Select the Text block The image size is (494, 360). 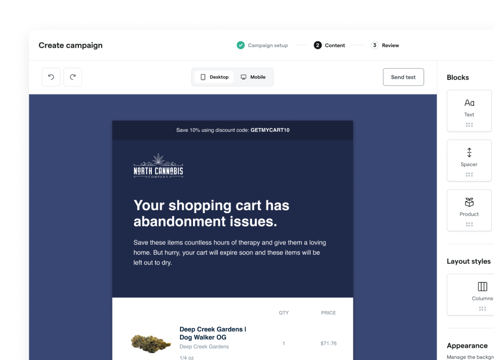tap(469, 111)
